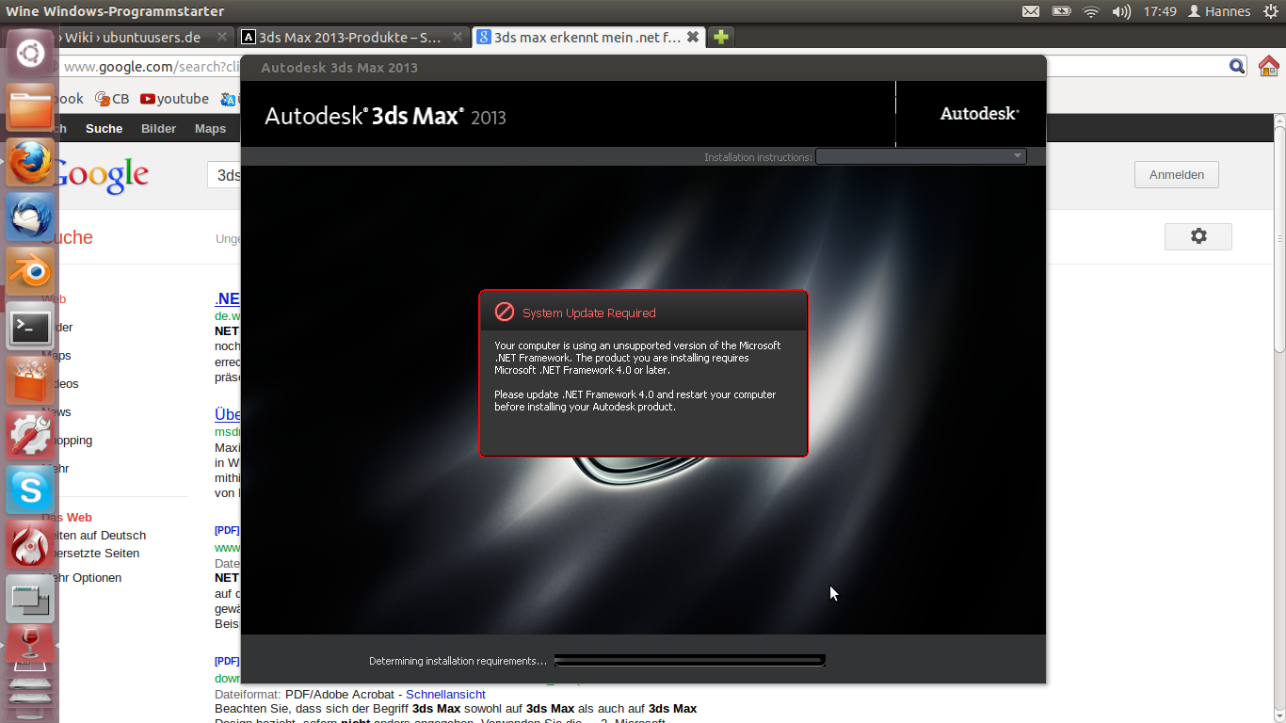
Task: Click the Anmelden sign-in button
Action: pos(1177,174)
